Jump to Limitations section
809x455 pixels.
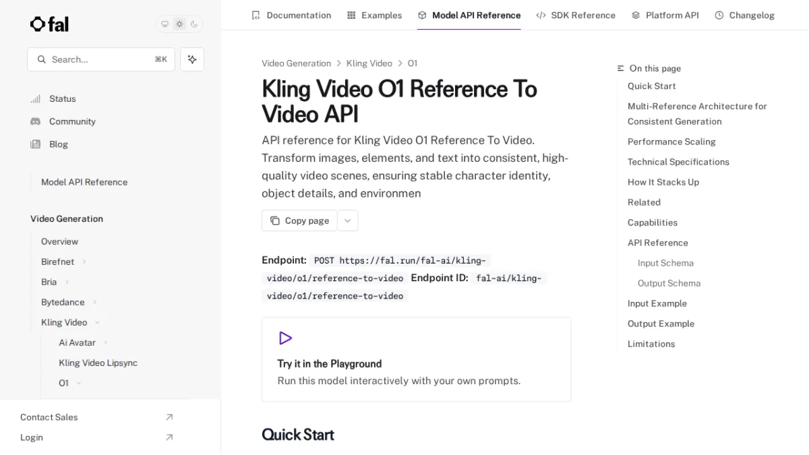[651, 344]
